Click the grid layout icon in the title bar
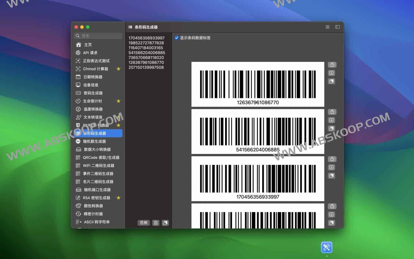 pyautogui.click(x=327, y=27)
